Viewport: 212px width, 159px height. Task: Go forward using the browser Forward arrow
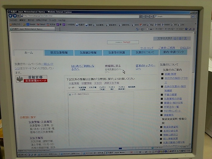pyautogui.click(x=15, y=16)
